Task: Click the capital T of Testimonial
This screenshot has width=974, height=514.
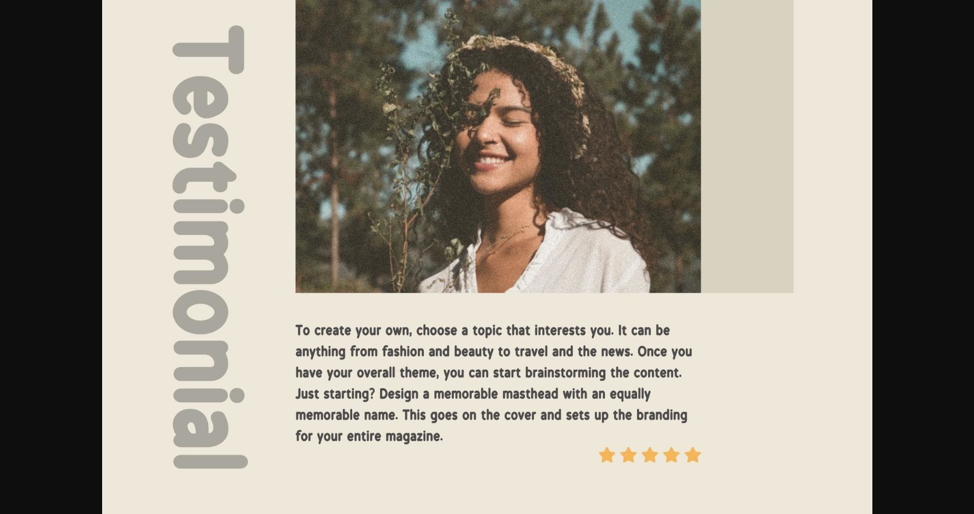Action: tap(208, 49)
